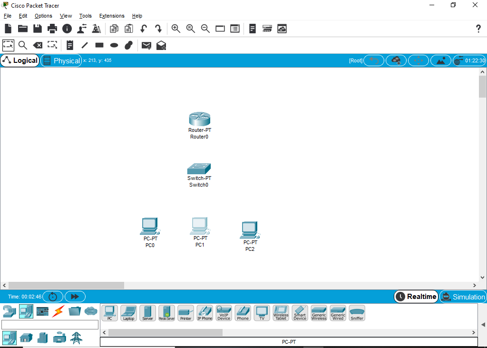
Task: Select the Draw Freeform tool
Action: coord(128,45)
